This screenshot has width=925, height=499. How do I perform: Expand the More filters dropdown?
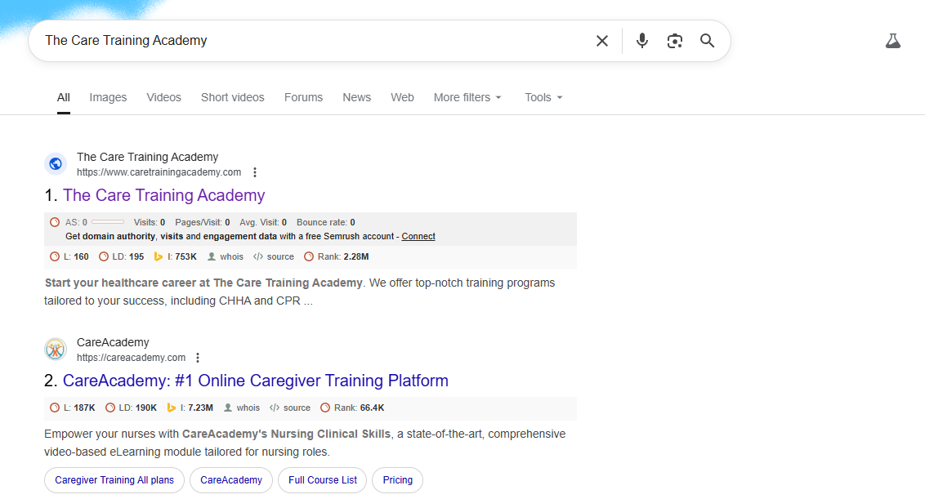(x=467, y=97)
